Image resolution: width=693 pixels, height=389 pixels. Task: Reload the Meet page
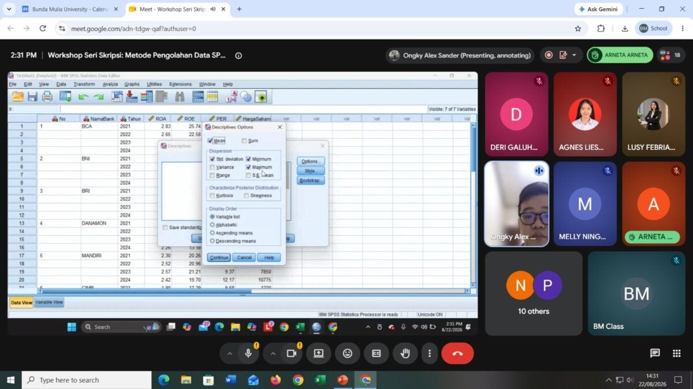tap(43, 28)
